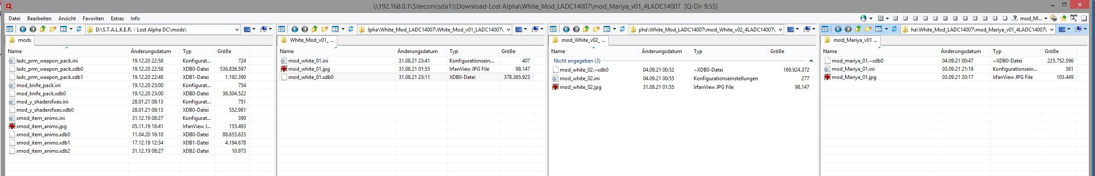1095x176 pixels.
Task: Select file mod_white_01.jpg
Action: coord(309,69)
